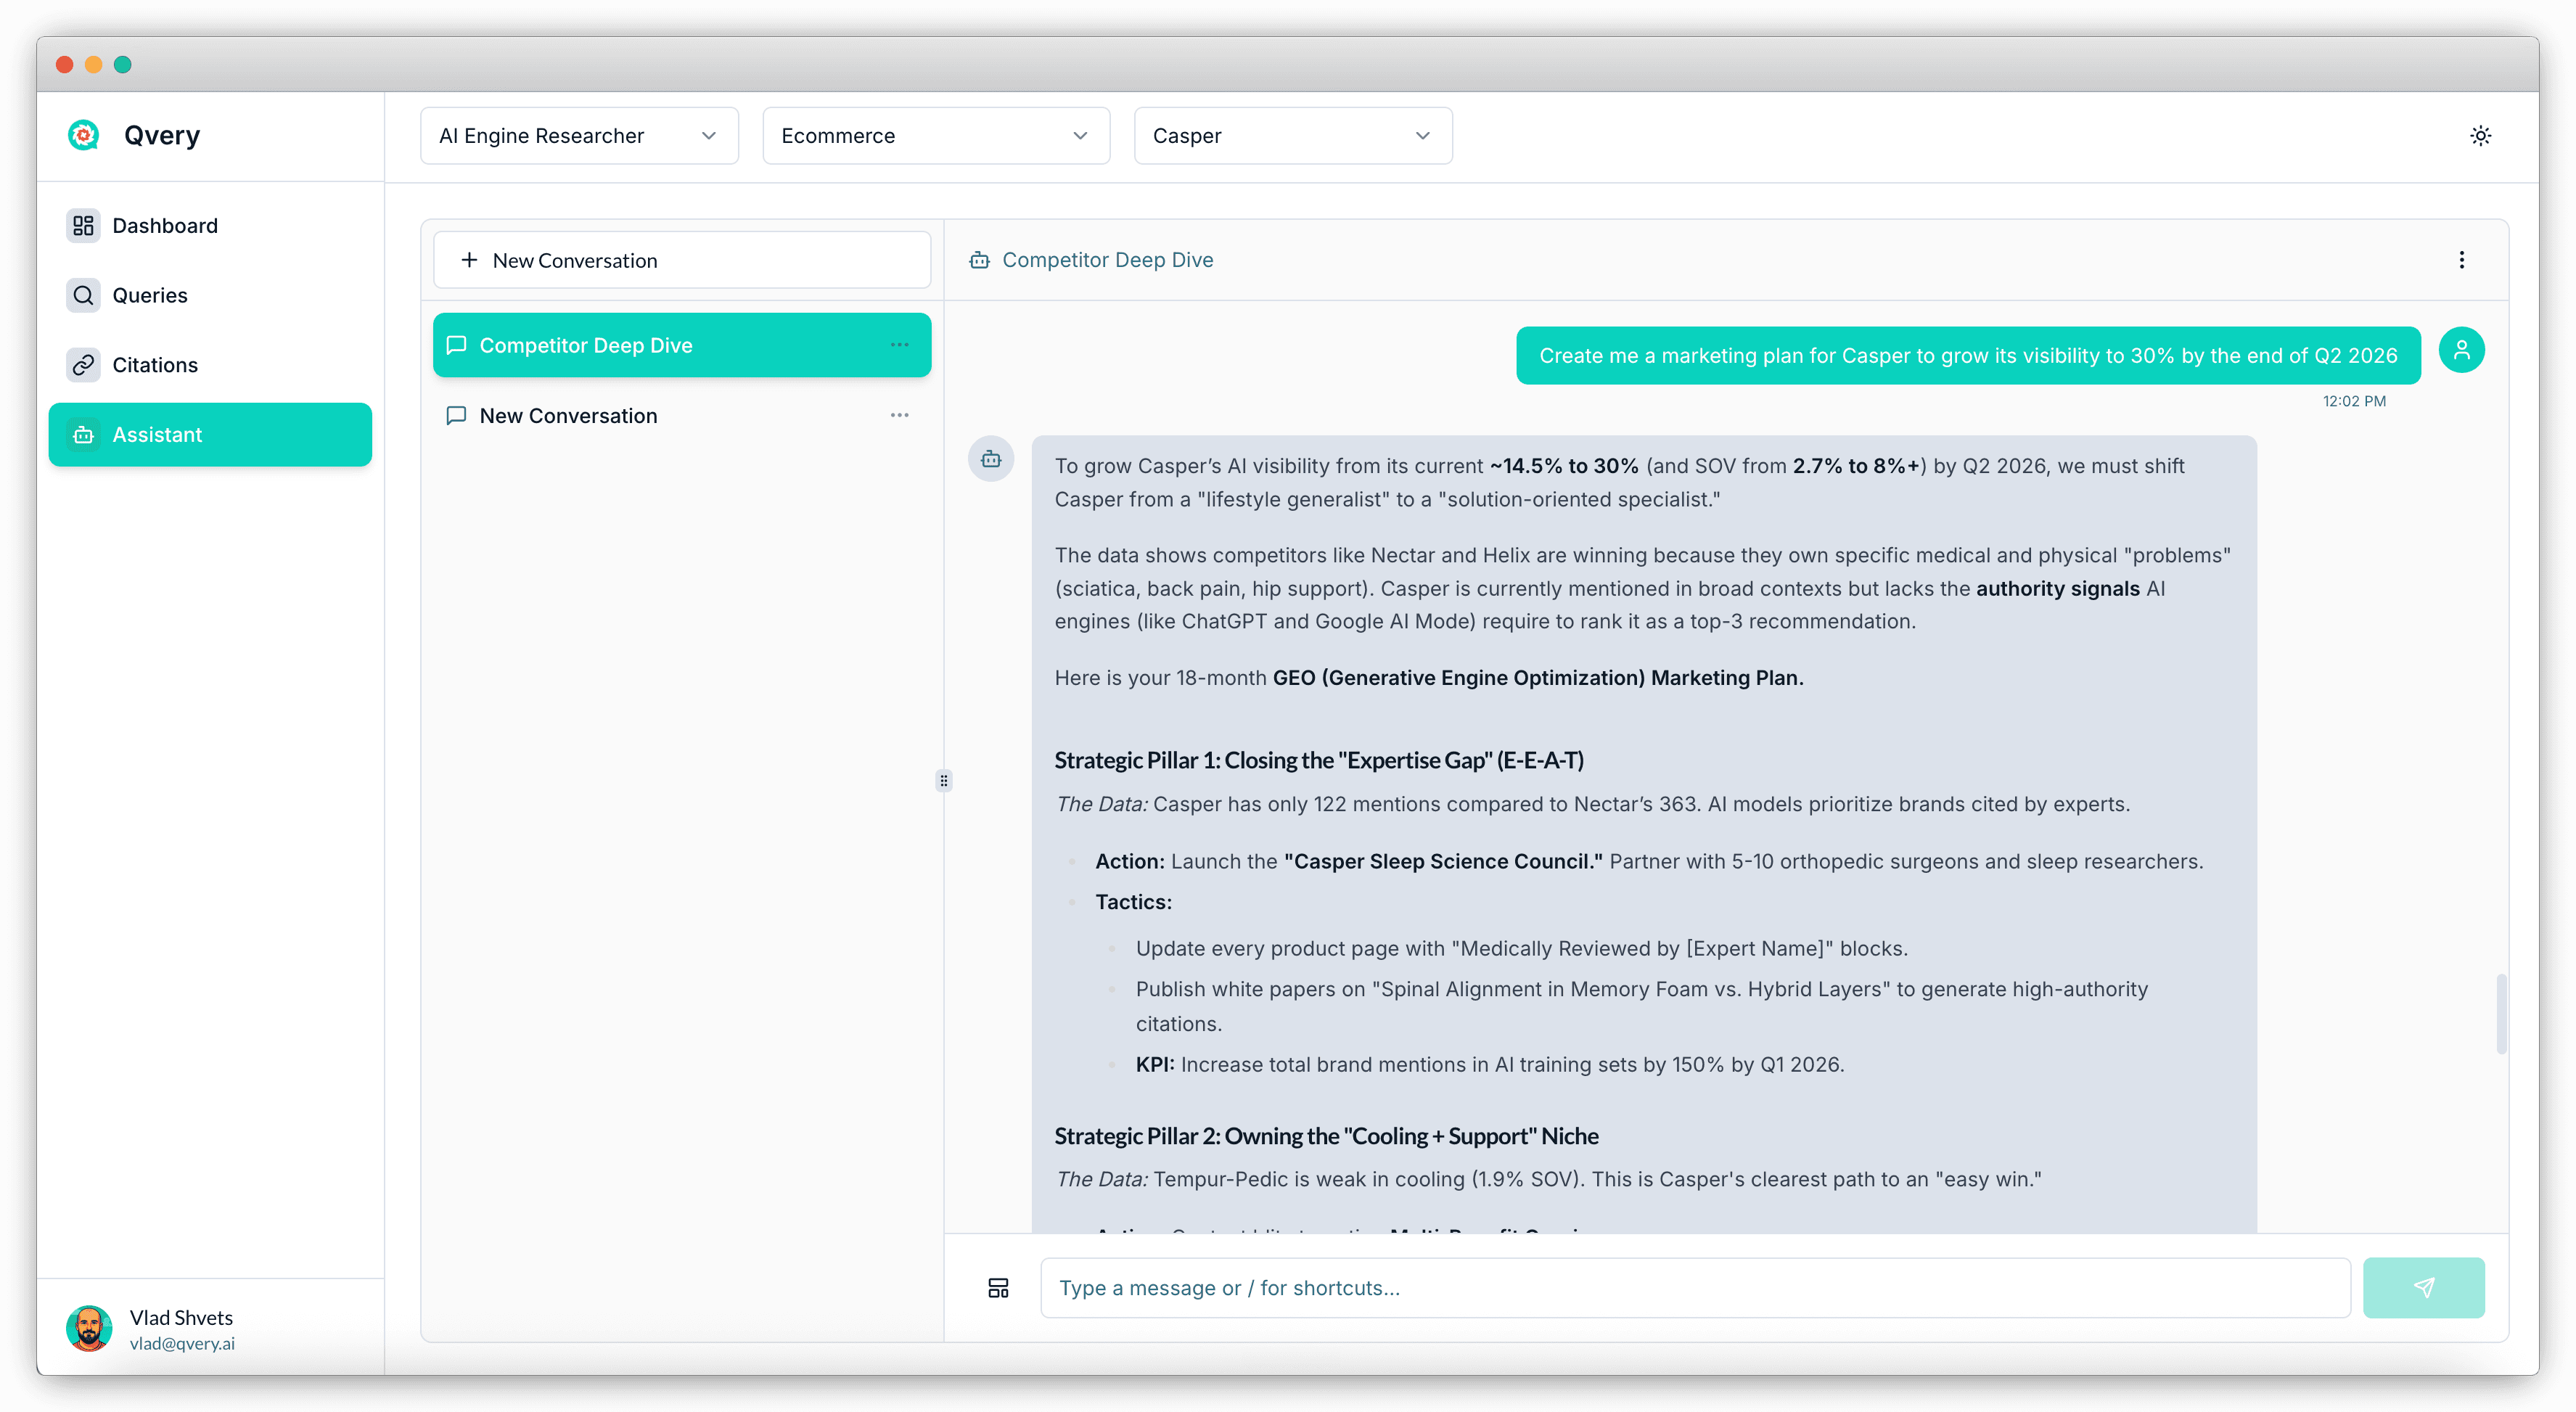Click the plus icon in New Conversation button
The height and width of the screenshot is (1412, 2576).
469,261
